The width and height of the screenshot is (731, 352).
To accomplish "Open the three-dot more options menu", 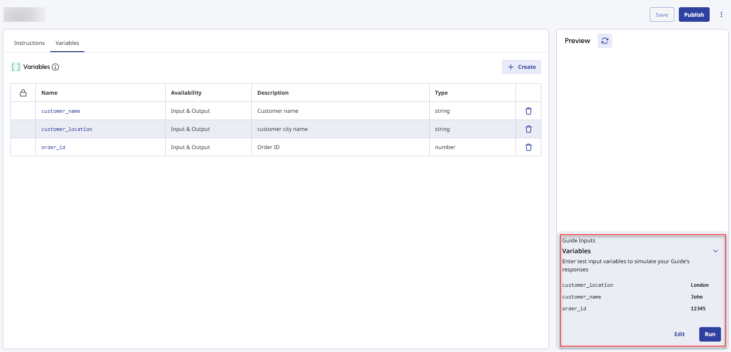I will [721, 14].
